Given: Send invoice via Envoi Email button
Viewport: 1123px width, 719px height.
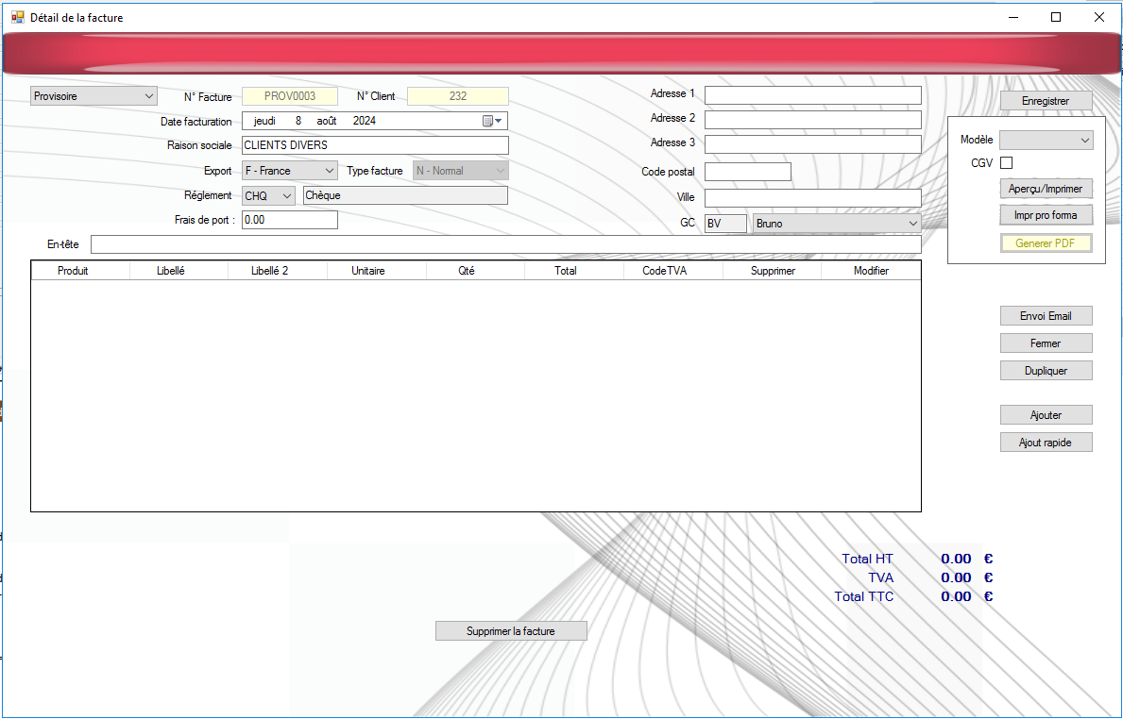Looking at the screenshot, I should click(1046, 316).
